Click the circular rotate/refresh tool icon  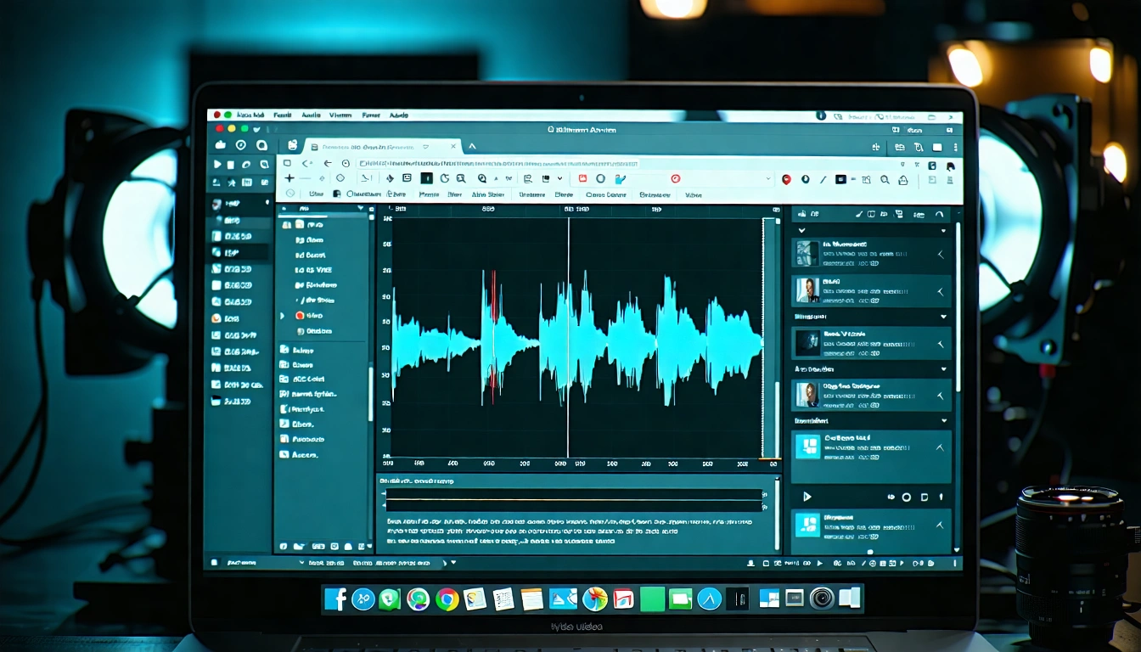coord(444,178)
